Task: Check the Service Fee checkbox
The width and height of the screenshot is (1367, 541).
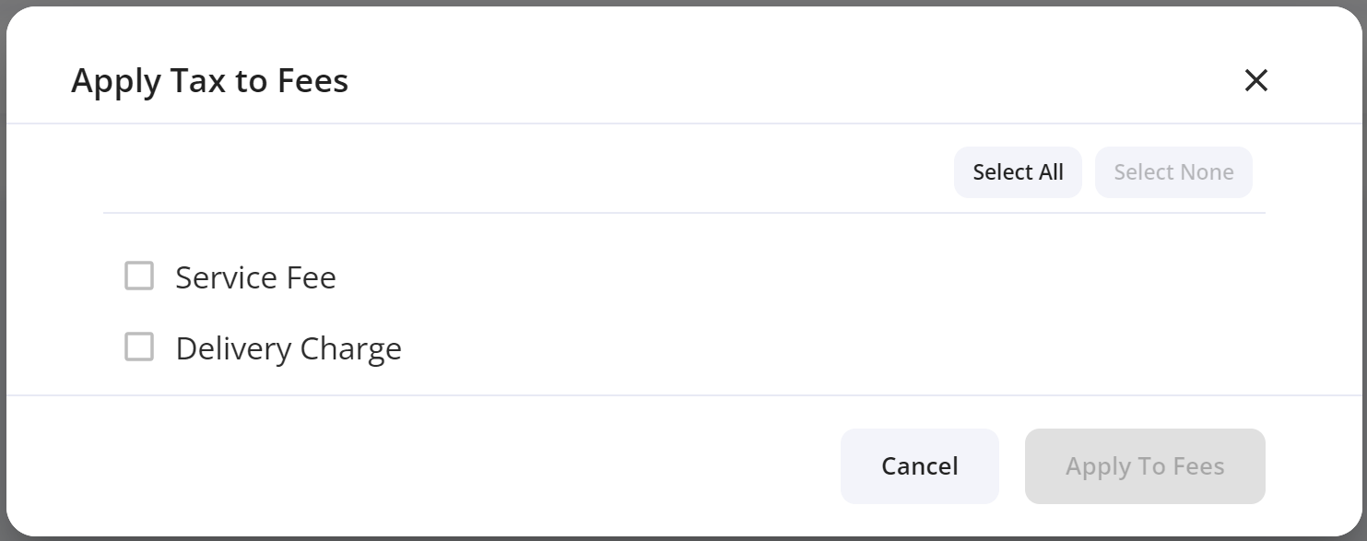Action: tap(139, 276)
